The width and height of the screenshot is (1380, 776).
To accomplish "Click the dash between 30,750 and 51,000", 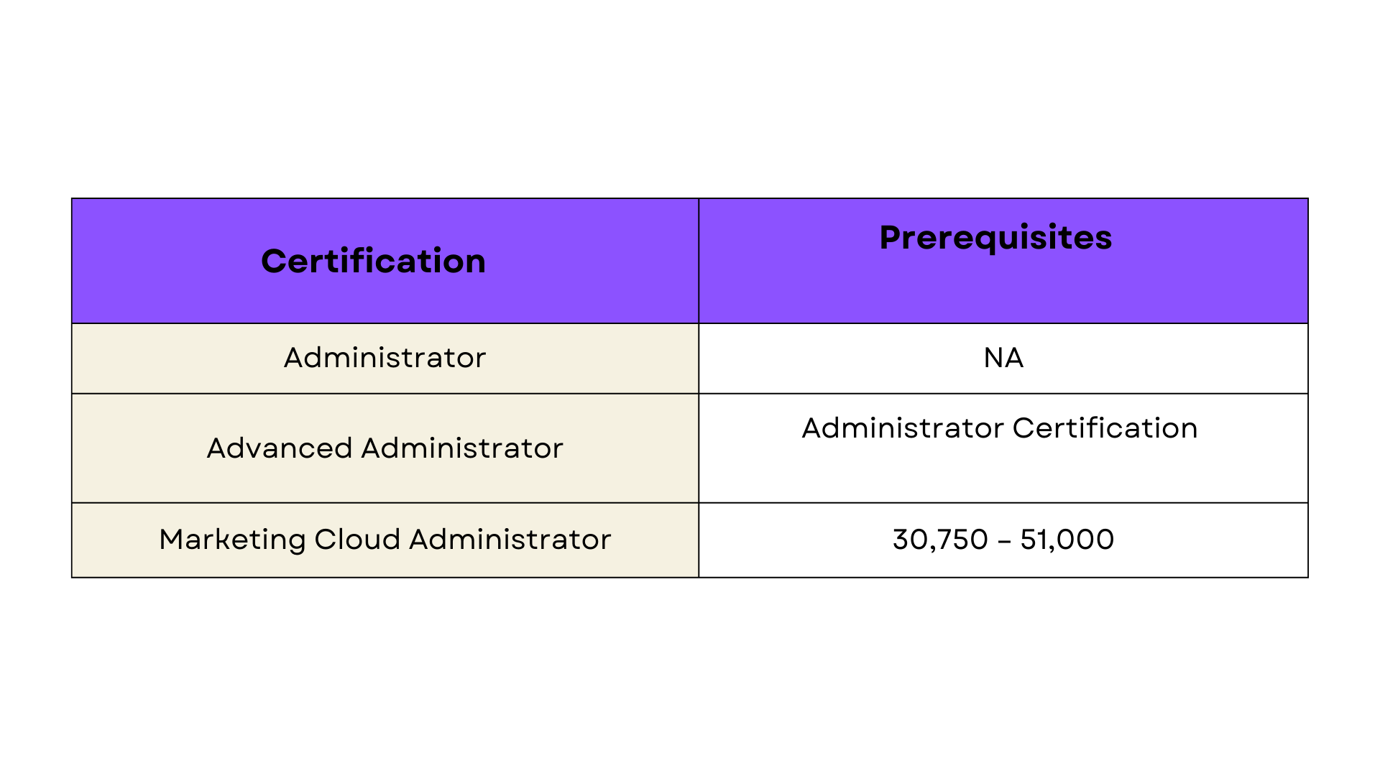I will tap(1004, 540).
